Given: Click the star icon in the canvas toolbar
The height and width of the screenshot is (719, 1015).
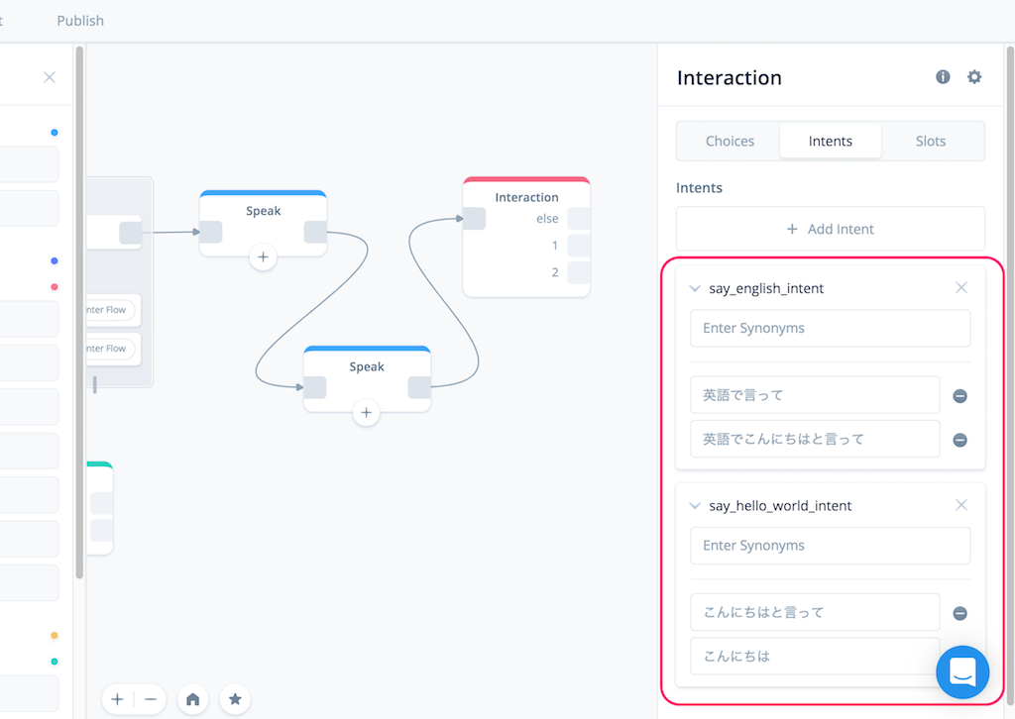Looking at the screenshot, I should (235, 699).
